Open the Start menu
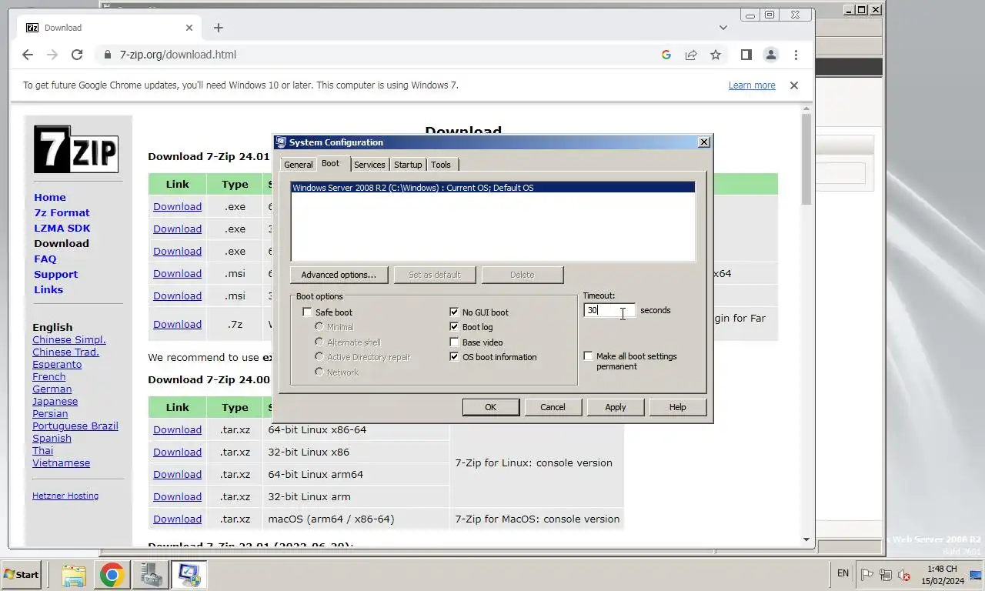985x591 pixels. point(21,575)
